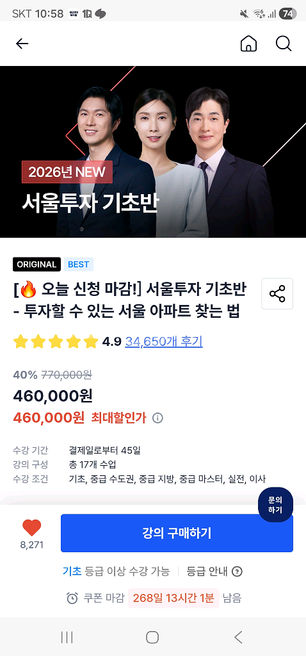Toggle the heart like icon
Viewport: 306px width, 656px height.
[32, 528]
